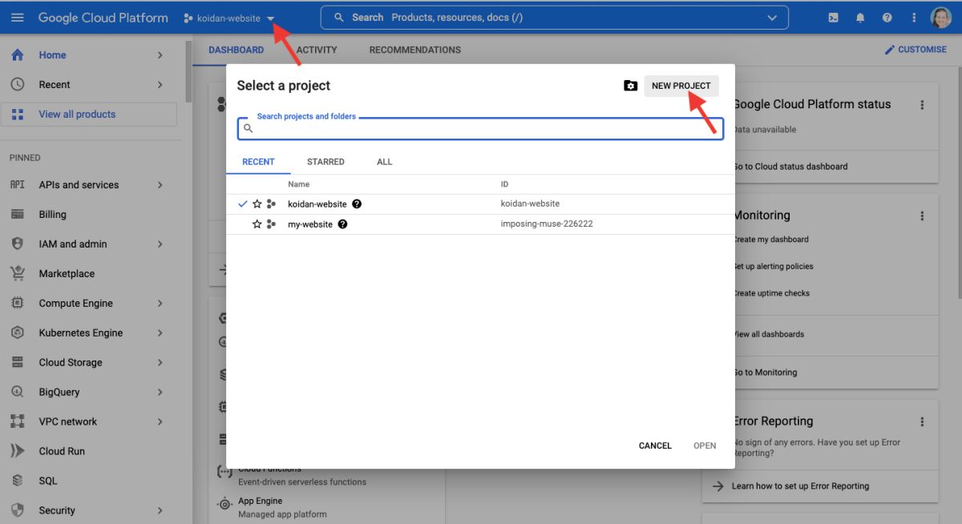Screen dimensions: 962x524
Task: Expand Compute Engine submenu chevron
Action: [x=160, y=304]
